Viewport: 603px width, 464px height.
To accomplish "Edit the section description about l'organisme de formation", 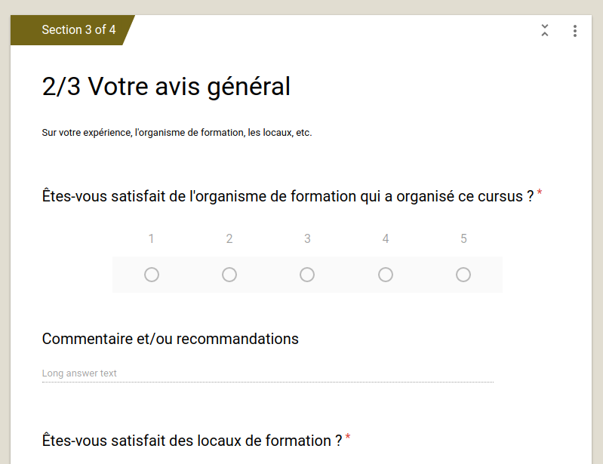I will 177,133.
